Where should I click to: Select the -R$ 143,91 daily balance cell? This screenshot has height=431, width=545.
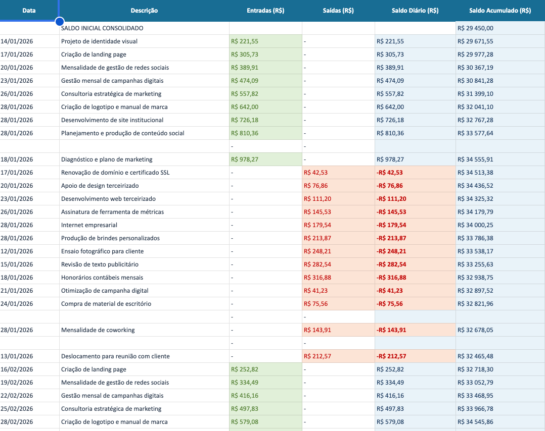415,330
